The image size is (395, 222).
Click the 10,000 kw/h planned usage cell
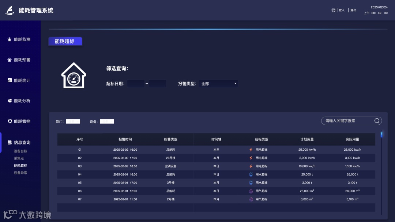point(307,166)
